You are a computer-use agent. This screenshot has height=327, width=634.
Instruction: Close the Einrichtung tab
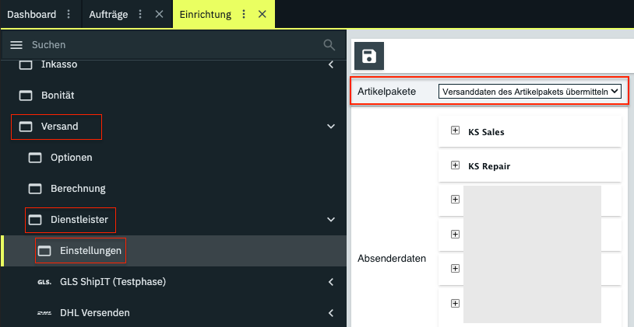(x=262, y=14)
